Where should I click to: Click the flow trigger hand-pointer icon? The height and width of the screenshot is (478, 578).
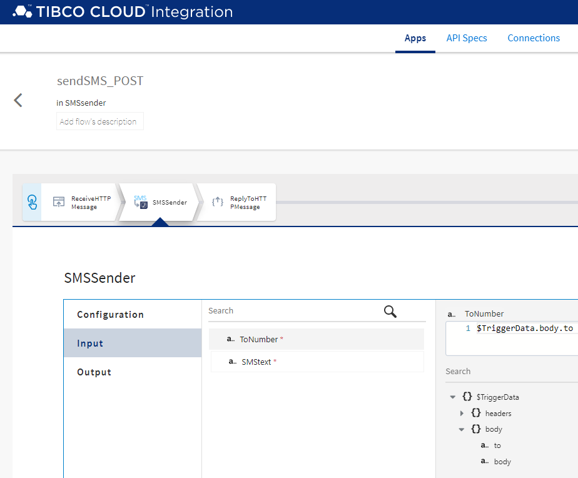[x=32, y=202]
